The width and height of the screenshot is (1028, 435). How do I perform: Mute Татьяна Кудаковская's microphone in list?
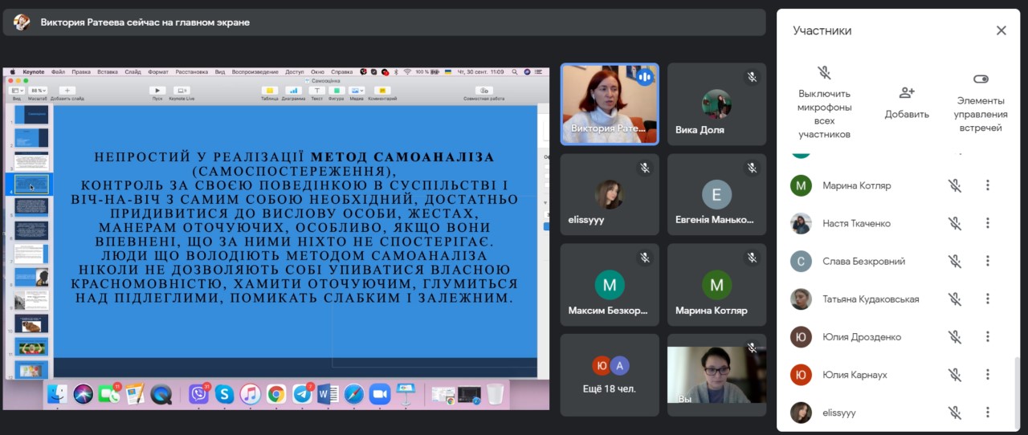pos(954,299)
